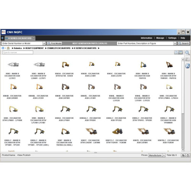Open the K907DLC excavator thumbnail
This screenshot has width=191, height=191.
[169, 131]
